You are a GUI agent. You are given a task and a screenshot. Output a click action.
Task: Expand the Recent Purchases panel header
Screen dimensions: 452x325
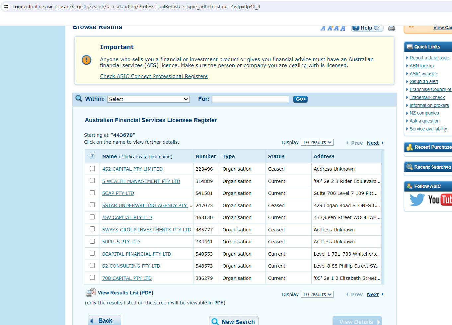point(428,147)
